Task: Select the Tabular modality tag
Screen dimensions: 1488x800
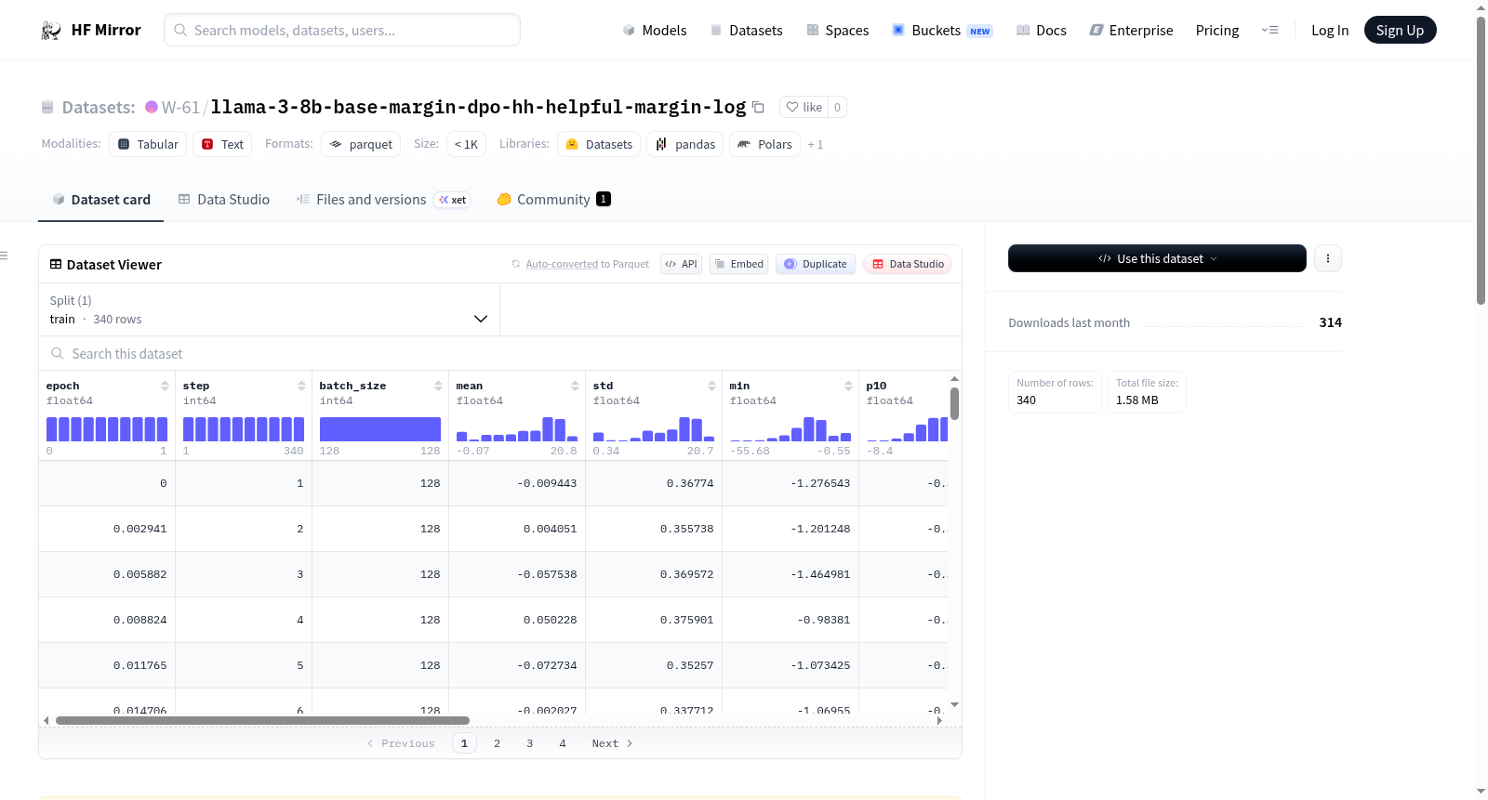Action: pyautogui.click(x=148, y=144)
